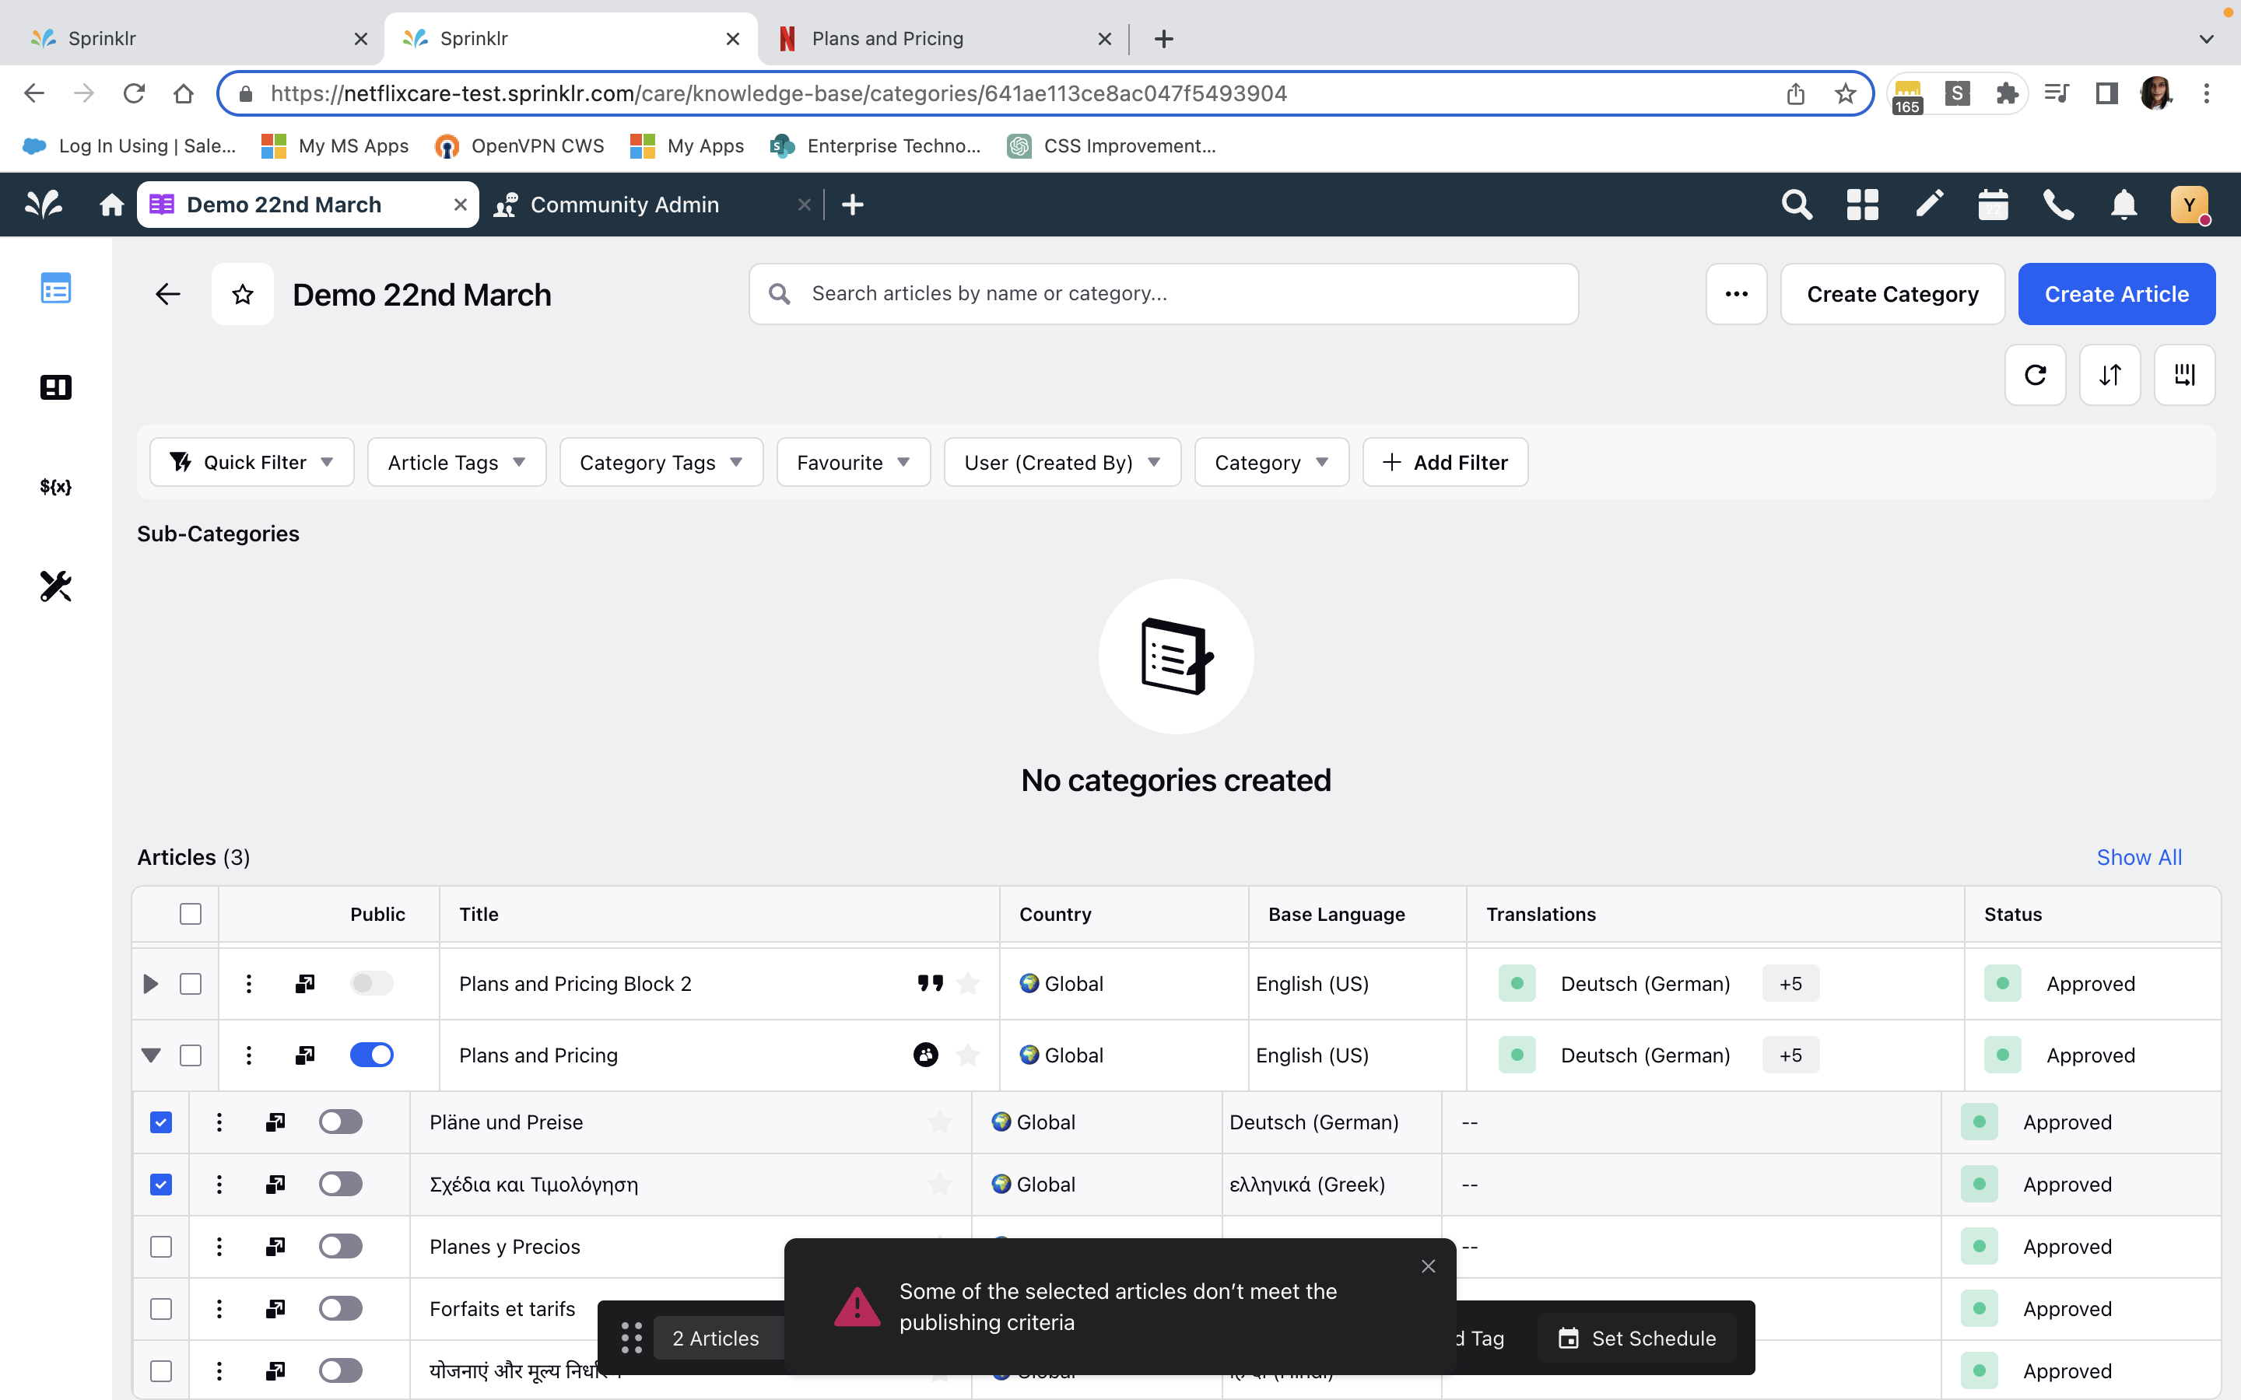The width and height of the screenshot is (2241, 1400).
Task: Switch to the Community Admin tab
Action: 623,205
